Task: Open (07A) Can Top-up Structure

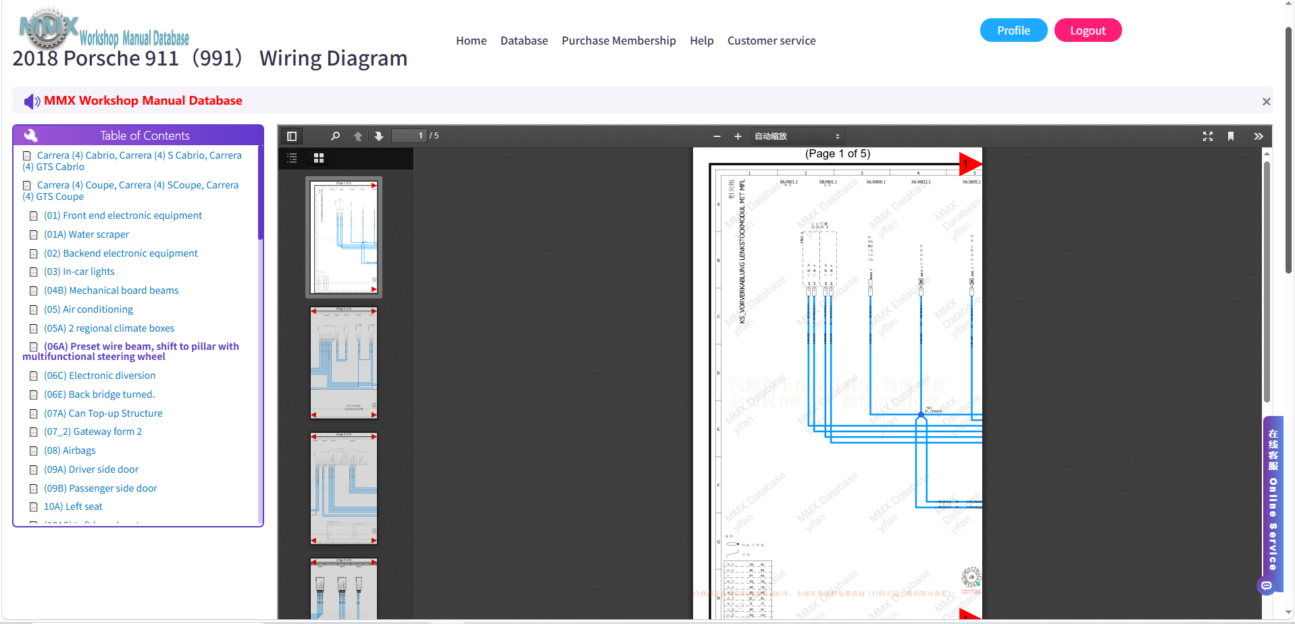Action: click(103, 413)
